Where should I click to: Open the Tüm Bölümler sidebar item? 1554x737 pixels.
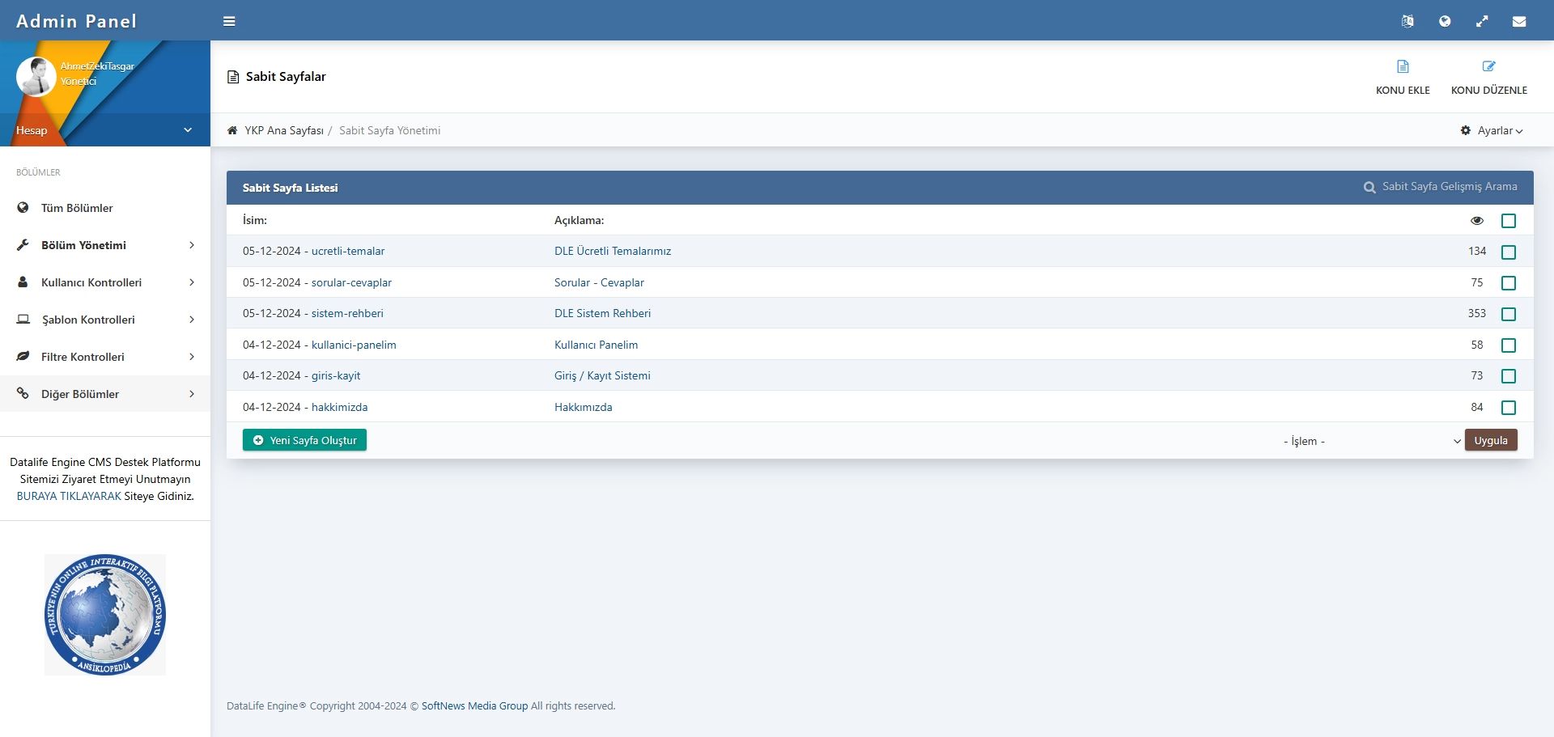point(77,208)
